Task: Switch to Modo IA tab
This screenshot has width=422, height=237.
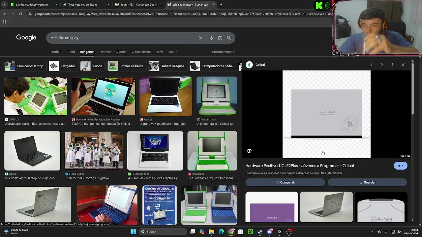Action: click(56, 52)
